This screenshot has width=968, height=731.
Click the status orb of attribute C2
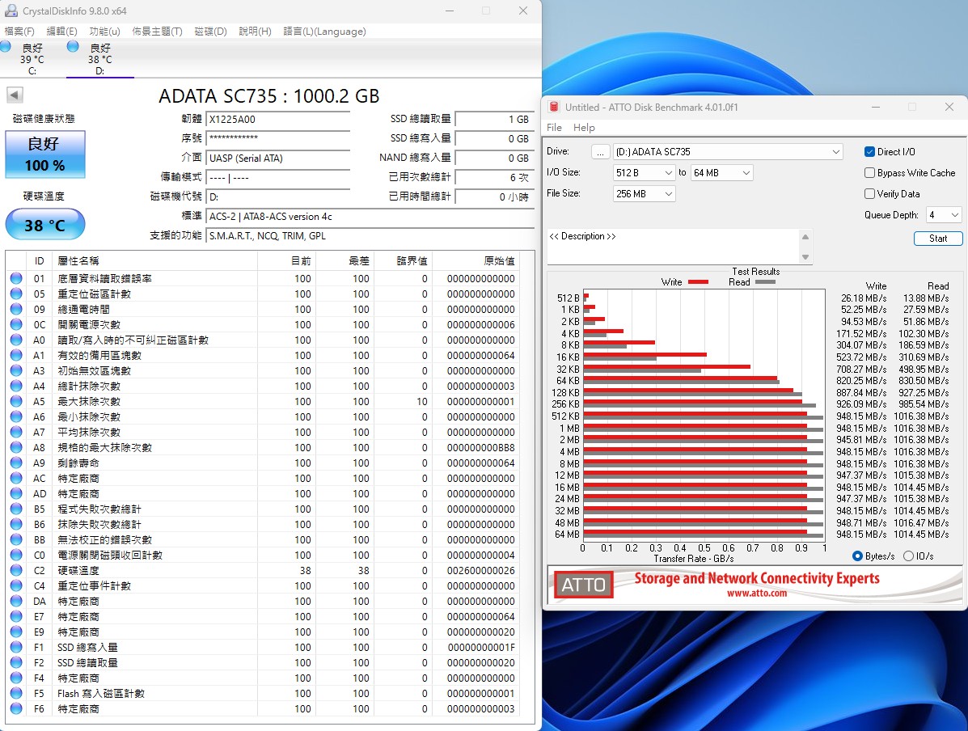coord(16,570)
